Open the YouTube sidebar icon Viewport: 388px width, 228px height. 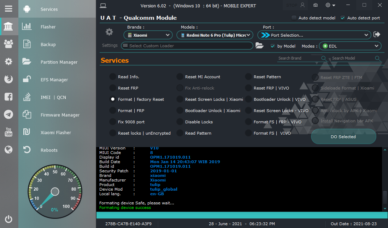8,132
